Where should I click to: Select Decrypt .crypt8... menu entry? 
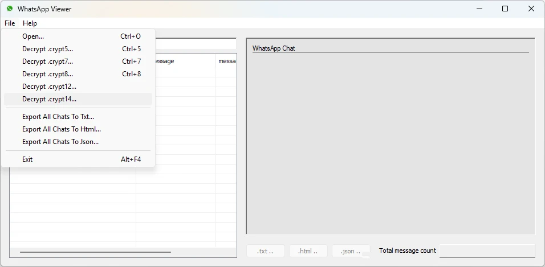(78, 74)
